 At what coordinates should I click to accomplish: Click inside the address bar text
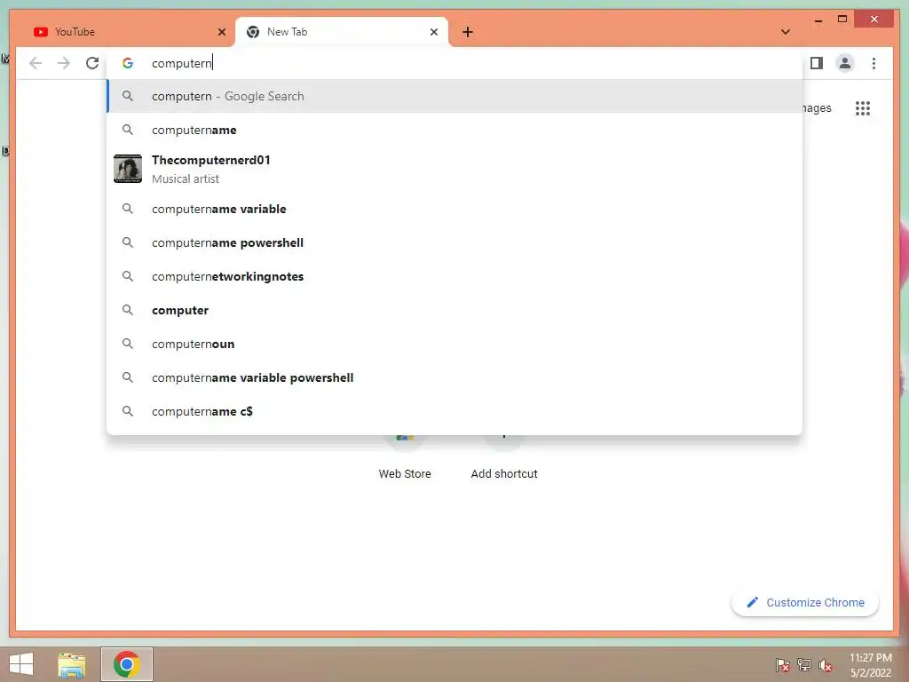coord(182,63)
